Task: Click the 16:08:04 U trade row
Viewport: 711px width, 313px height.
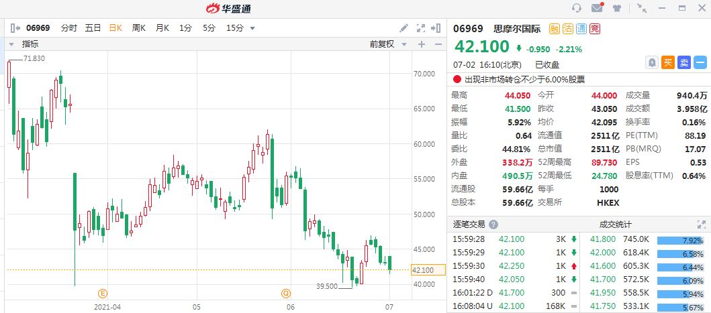Action: click(516, 307)
